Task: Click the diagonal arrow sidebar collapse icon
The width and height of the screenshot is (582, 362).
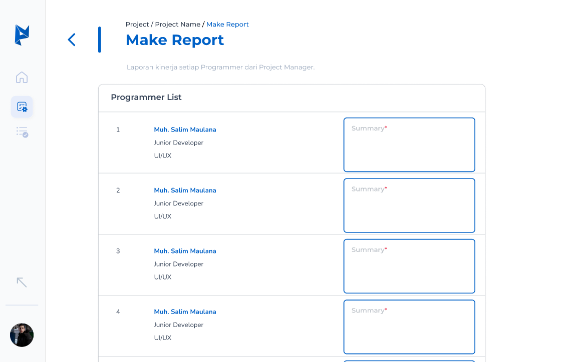Action: tap(22, 282)
